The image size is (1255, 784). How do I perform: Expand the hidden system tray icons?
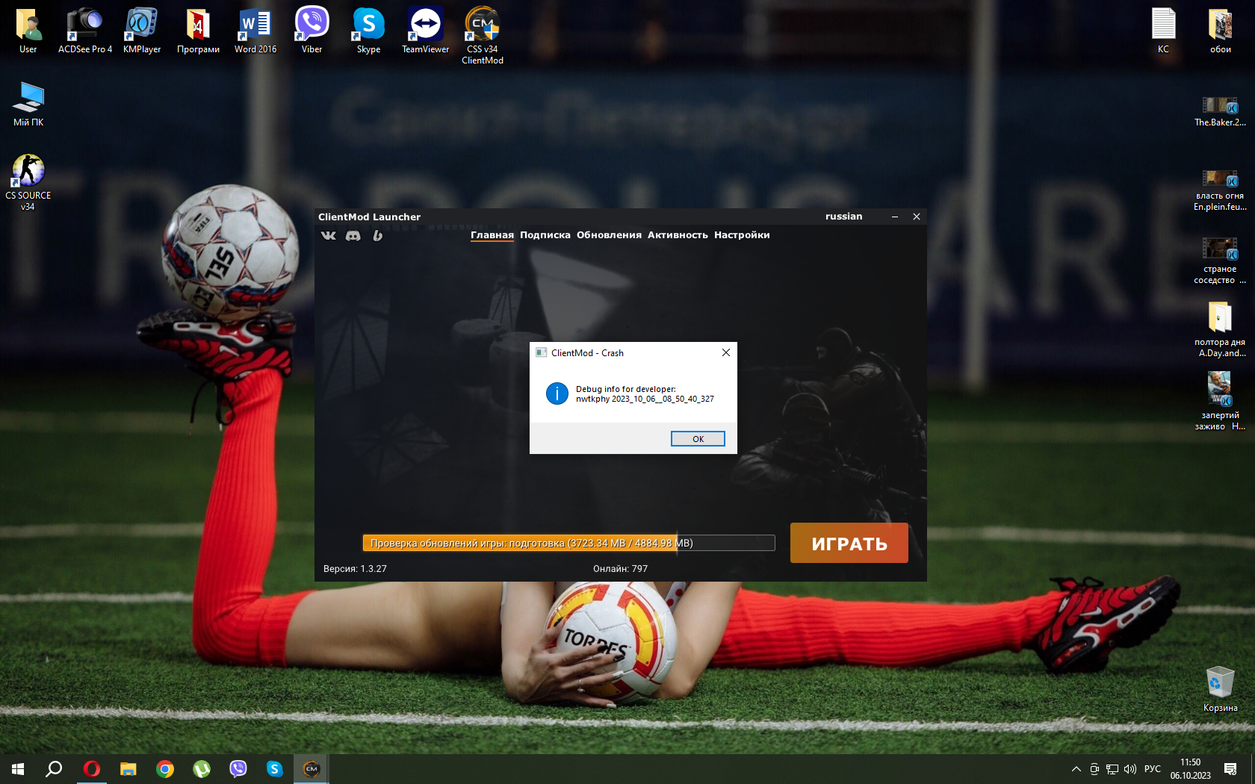point(1076,769)
